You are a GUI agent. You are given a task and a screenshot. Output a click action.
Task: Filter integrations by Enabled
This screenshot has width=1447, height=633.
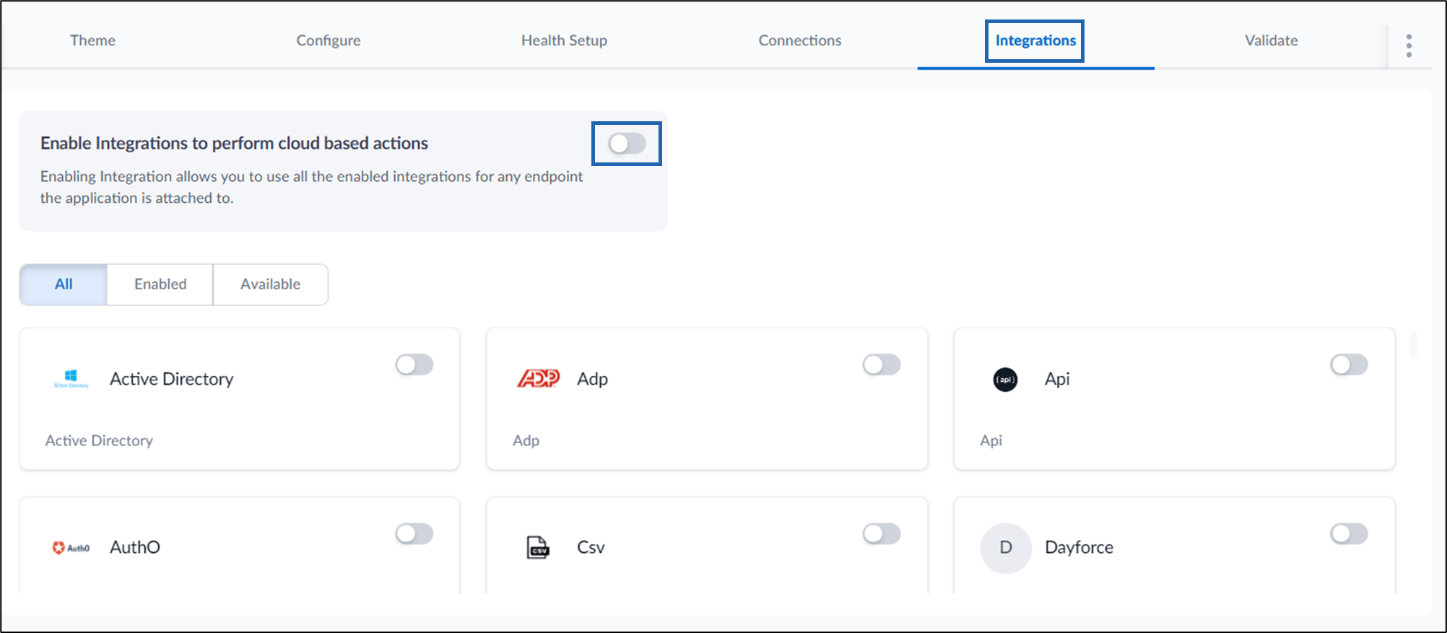click(x=160, y=284)
